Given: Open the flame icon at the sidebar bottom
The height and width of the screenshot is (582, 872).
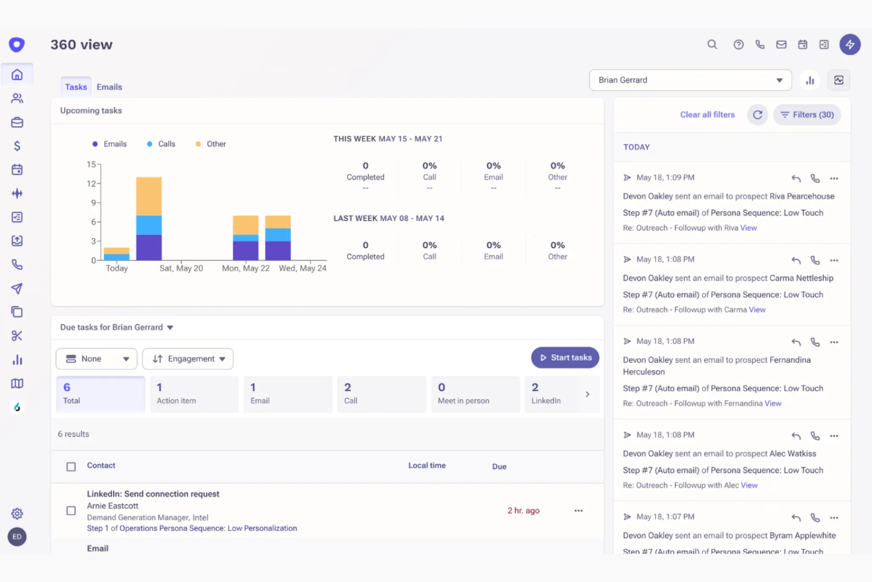Looking at the screenshot, I should 17,407.
